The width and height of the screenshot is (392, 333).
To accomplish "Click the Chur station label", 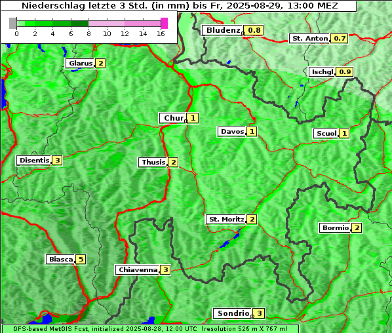I will coord(172,118).
